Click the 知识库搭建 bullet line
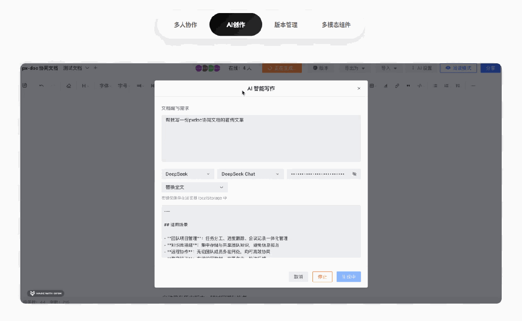 222,245
